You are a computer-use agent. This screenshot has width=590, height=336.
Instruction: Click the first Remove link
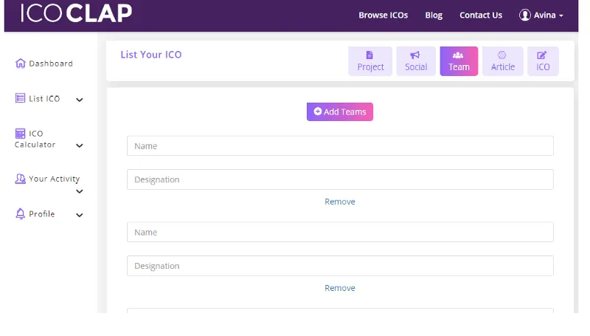(340, 202)
